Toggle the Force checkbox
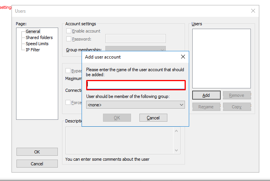The width and height of the screenshot is (270, 181). [x=68, y=102]
